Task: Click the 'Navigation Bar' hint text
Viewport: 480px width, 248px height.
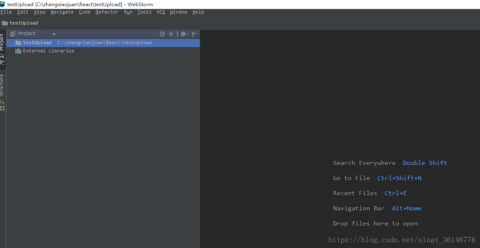Action: (359, 208)
